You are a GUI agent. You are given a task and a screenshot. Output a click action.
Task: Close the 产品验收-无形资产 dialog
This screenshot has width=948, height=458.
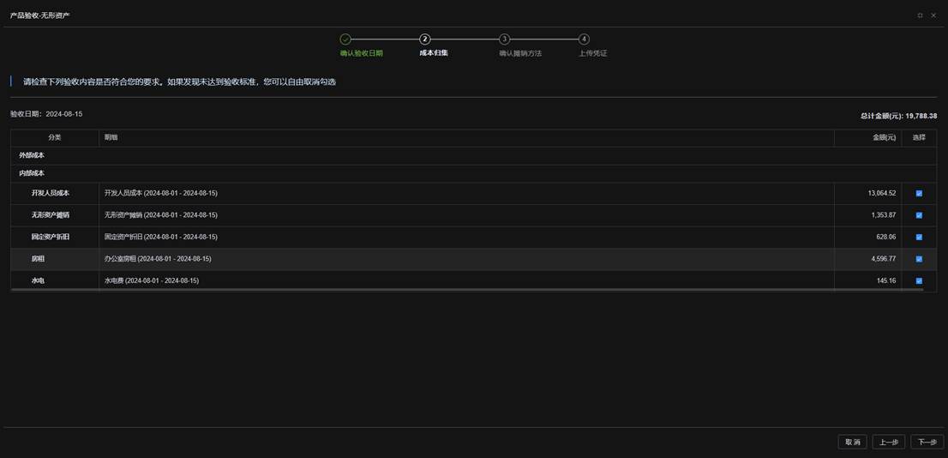tap(933, 15)
